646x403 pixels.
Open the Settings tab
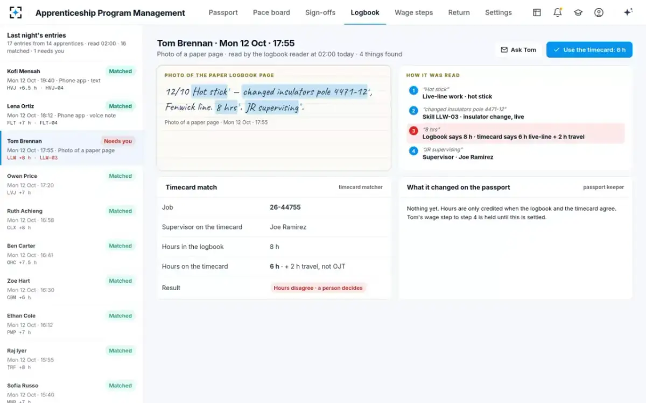click(498, 12)
